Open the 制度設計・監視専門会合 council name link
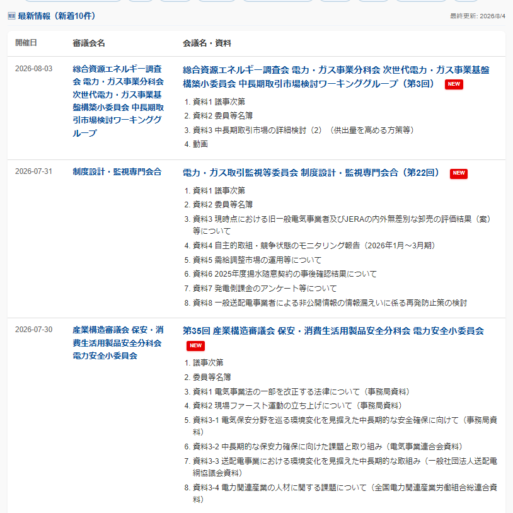513x513 pixels. pyautogui.click(x=117, y=172)
